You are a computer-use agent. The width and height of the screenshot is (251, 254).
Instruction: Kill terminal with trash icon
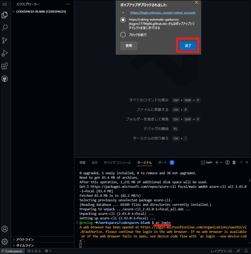point(234,163)
